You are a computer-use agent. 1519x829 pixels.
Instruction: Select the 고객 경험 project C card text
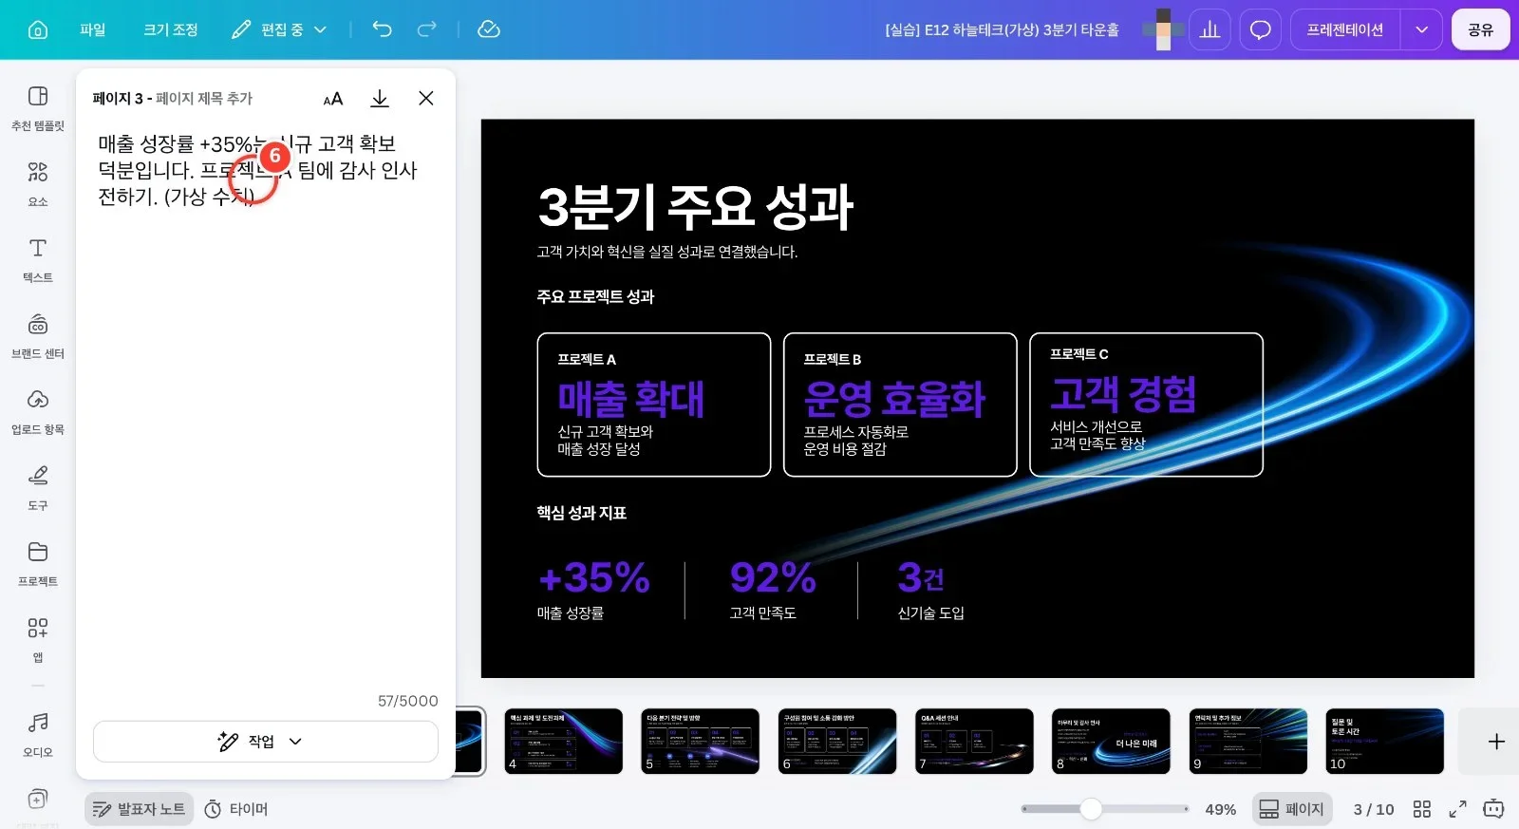tap(1123, 394)
